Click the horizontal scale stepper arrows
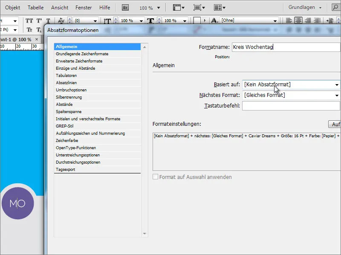The height and width of the screenshot is (255, 341). [159, 21]
